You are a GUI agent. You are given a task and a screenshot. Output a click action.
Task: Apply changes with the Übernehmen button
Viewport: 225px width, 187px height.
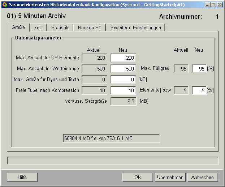[x=170, y=177]
